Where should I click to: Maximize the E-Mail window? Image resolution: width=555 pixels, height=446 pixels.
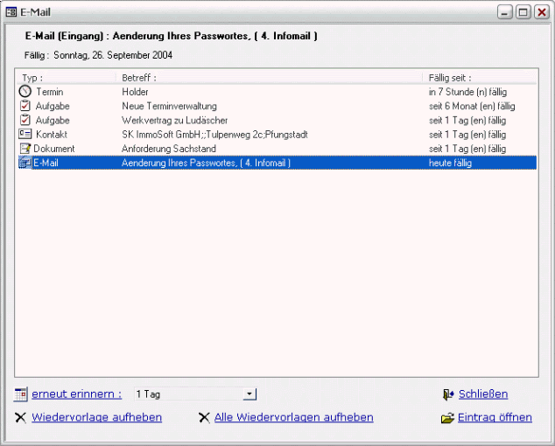pyautogui.click(x=523, y=12)
